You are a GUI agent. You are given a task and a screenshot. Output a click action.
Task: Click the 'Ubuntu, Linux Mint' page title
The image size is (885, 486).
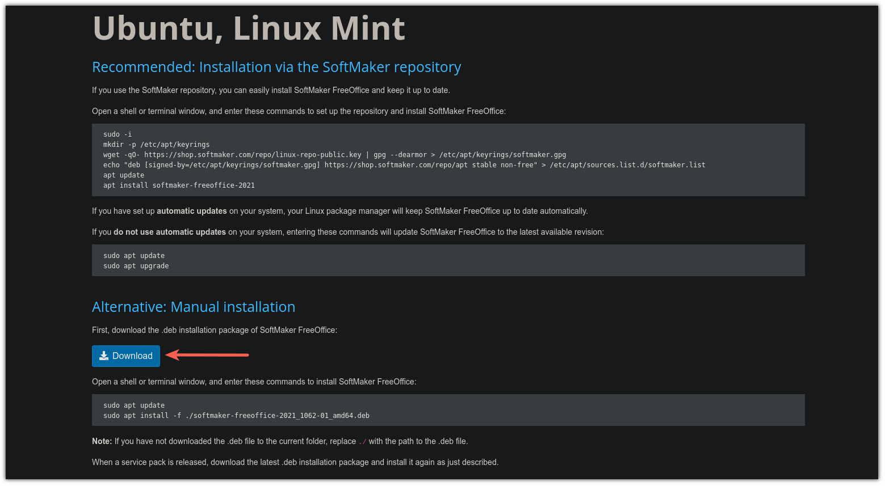pyautogui.click(x=249, y=28)
